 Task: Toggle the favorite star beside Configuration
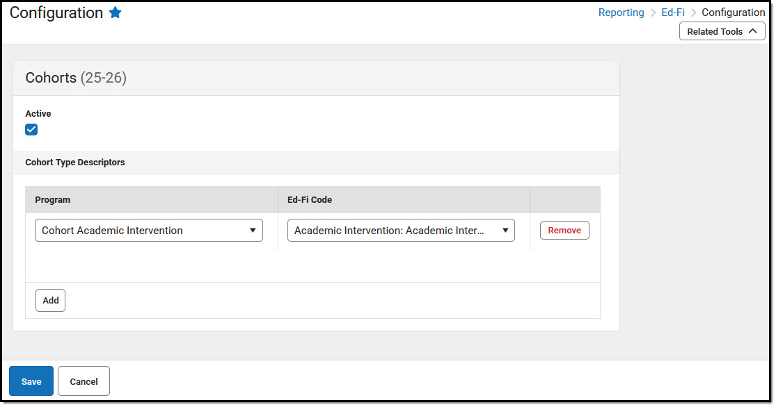coord(116,13)
